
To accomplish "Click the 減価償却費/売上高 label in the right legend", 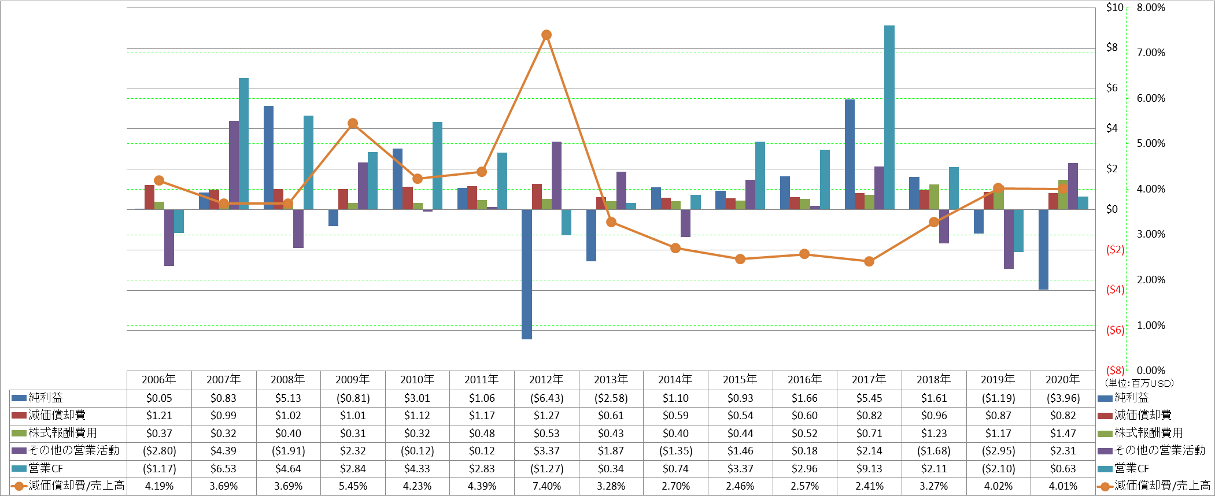I will point(1162,486).
